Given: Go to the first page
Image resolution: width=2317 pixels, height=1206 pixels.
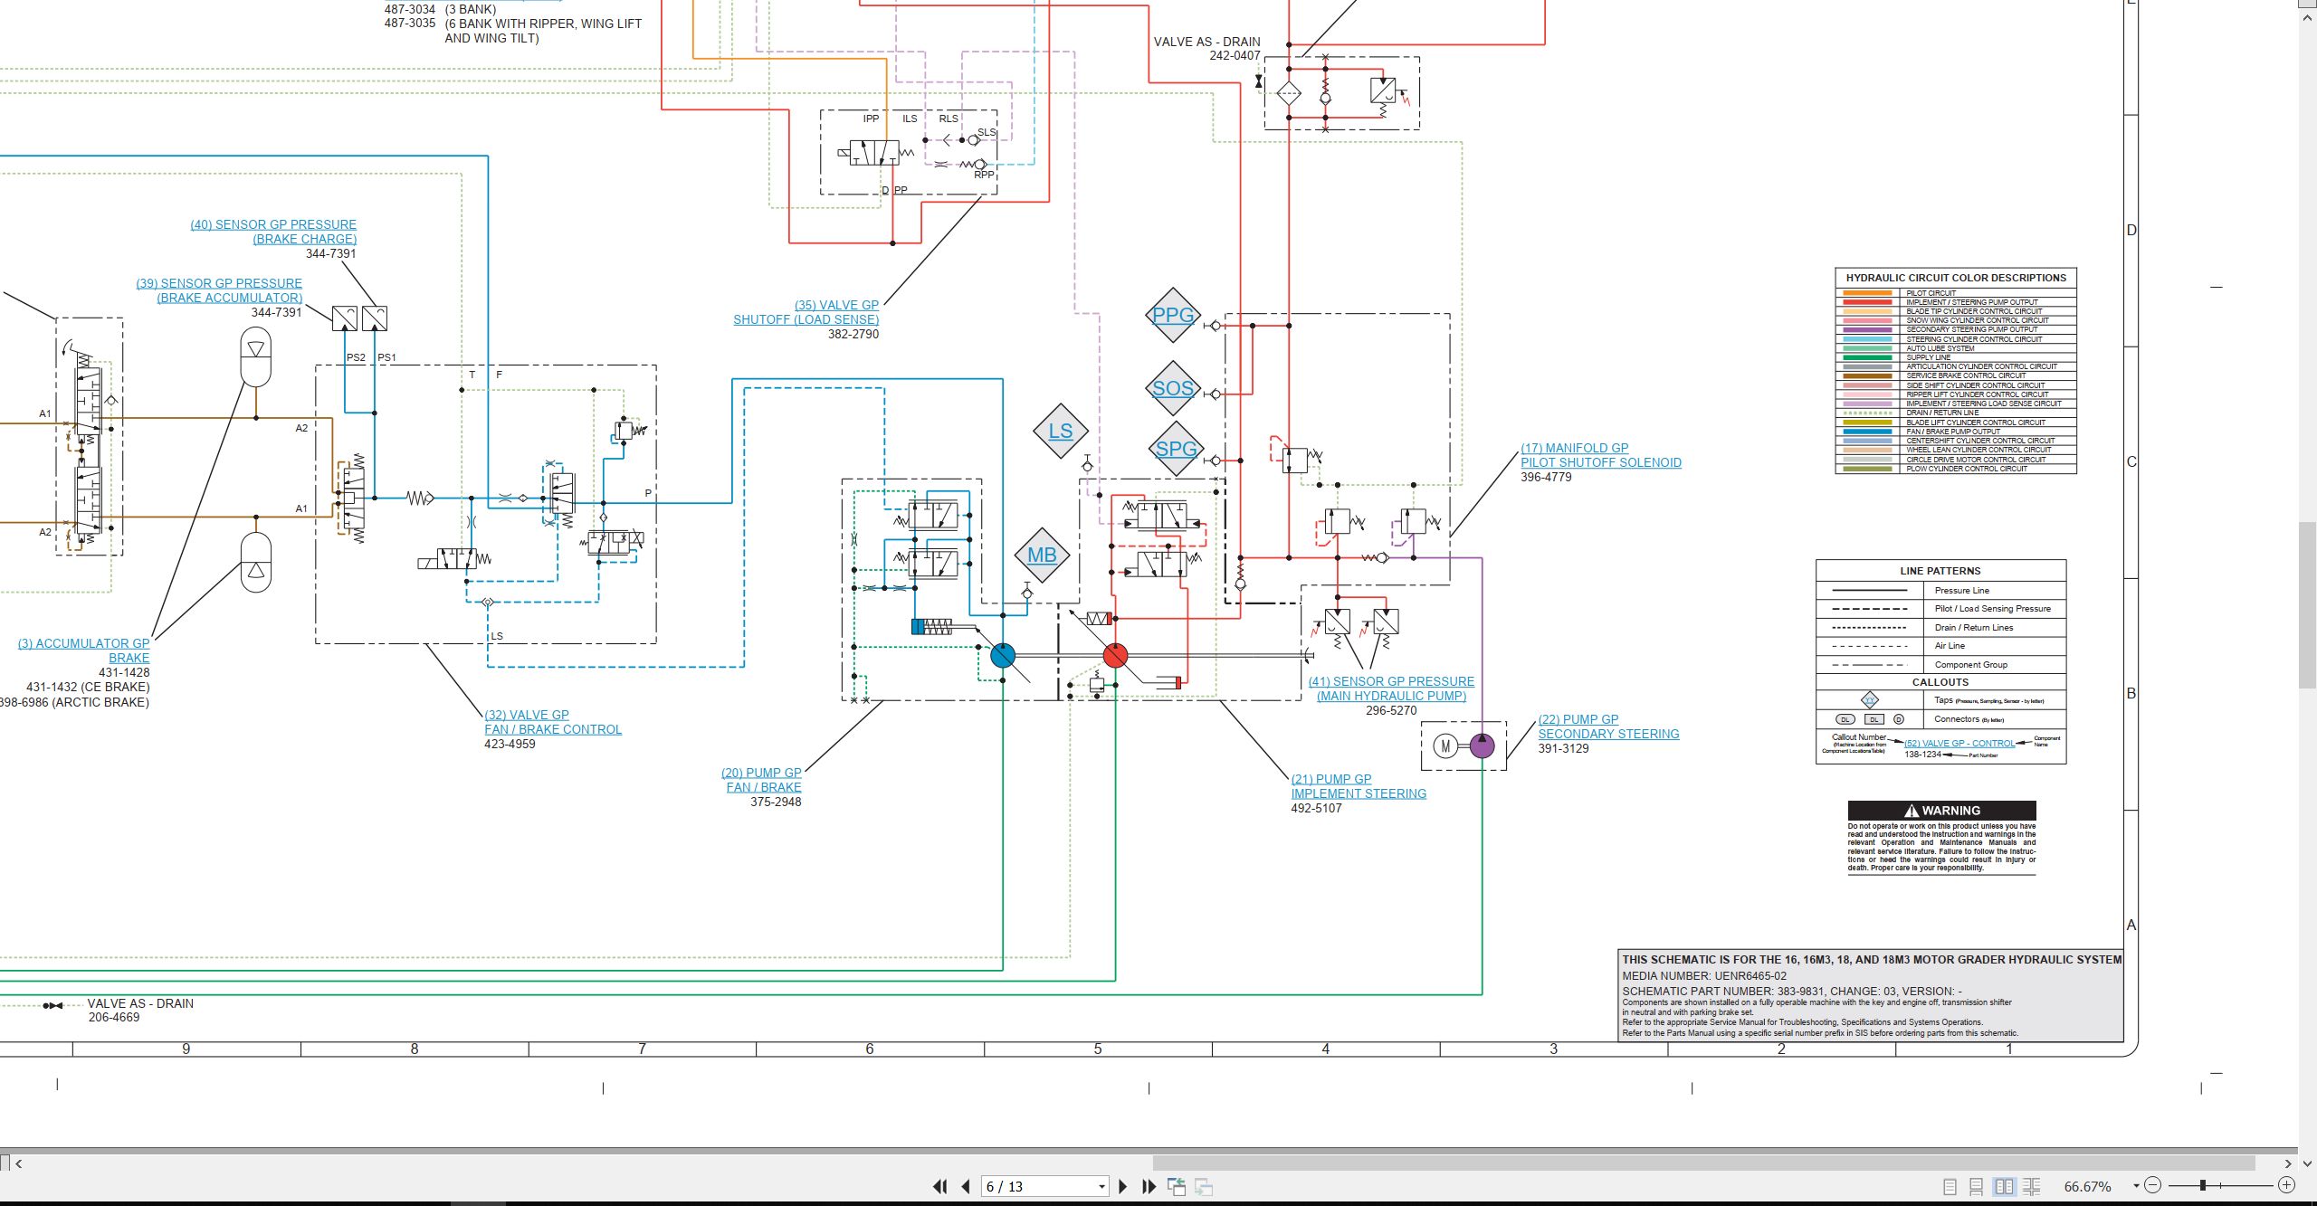Looking at the screenshot, I should [x=940, y=1186].
